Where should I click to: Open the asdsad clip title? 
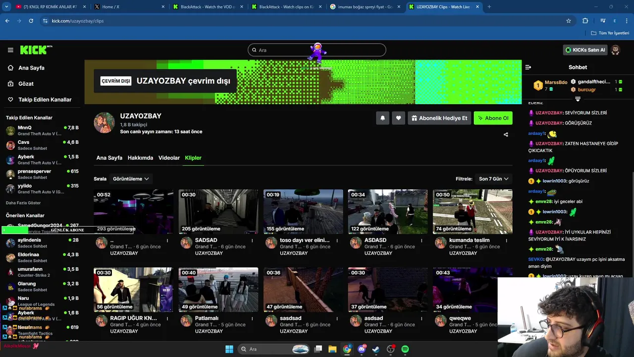[374, 318]
